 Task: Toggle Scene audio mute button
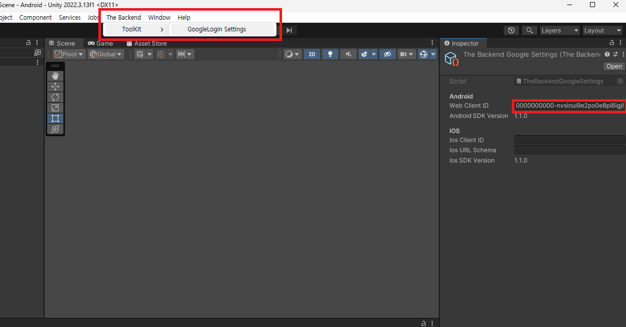[x=349, y=54]
